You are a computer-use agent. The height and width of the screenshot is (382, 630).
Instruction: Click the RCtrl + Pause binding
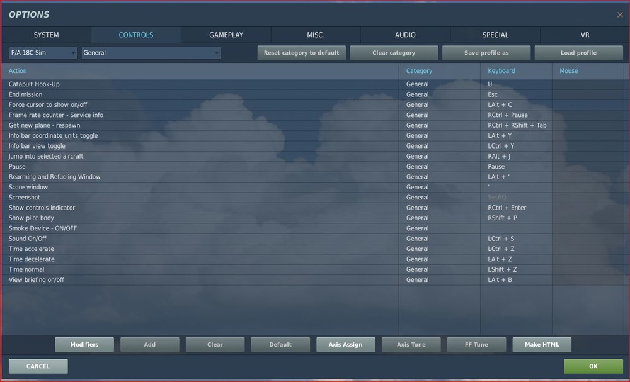(517, 115)
